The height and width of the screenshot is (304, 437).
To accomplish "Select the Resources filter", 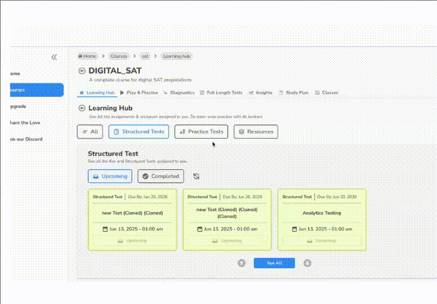I will 256,131.
